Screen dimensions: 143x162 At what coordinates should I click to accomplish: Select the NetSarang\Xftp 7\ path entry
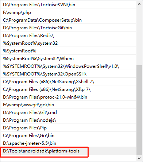[x=68, y=89]
